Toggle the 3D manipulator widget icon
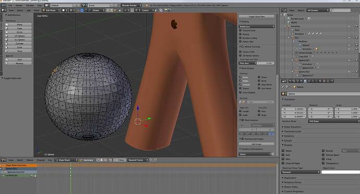The width and height of the screenshot is (360, 194). pos(78,10)
